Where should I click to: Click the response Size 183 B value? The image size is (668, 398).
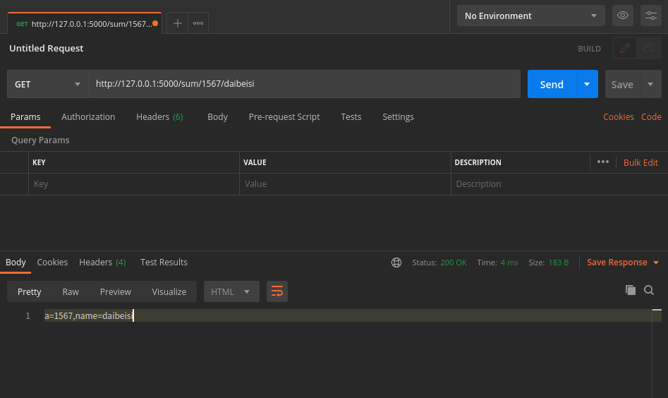(559, 263)
